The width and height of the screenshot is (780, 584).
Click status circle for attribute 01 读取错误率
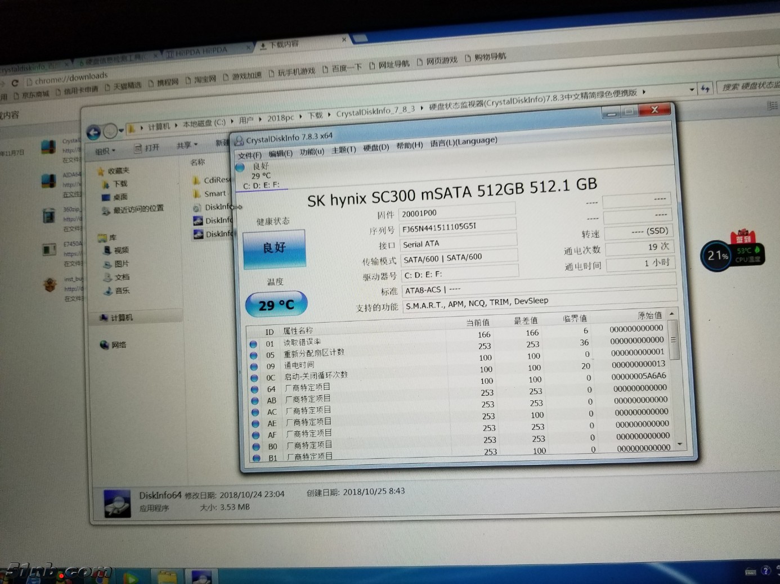[253, 344]
